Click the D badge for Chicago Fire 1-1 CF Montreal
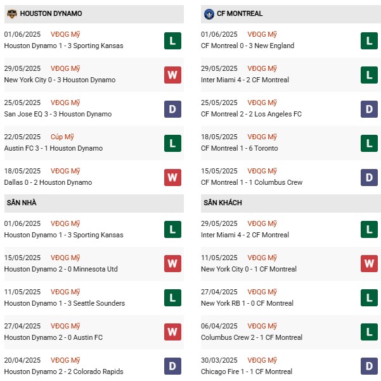The image size is (381, 381). tap(369, 366)
